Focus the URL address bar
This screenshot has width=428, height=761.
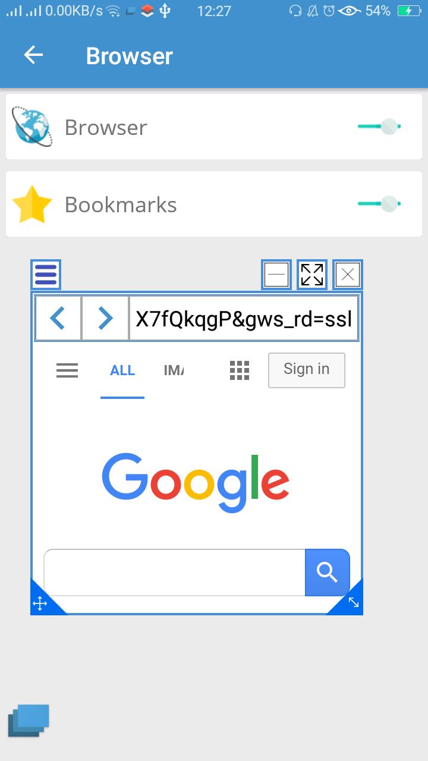click(x=244, y=318)
